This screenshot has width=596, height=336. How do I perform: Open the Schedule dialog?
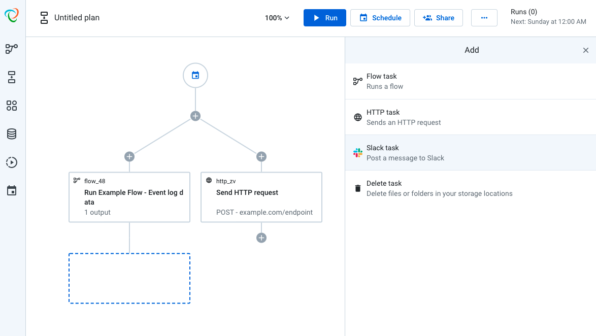[x=380, y=17]
